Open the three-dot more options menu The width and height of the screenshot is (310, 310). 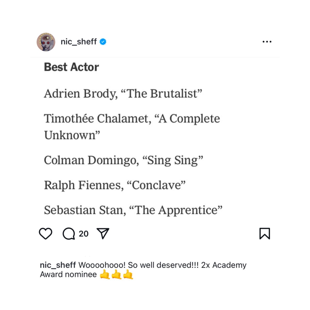[x=267, y=42]
